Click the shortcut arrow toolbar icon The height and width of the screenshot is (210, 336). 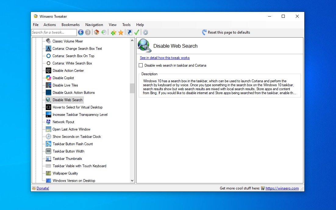click(x=129, y=32)
